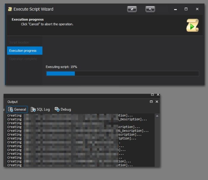Click the Execute Script Wizard scroll icon
This screenshot has height=180, width=208.
point(10,9)
